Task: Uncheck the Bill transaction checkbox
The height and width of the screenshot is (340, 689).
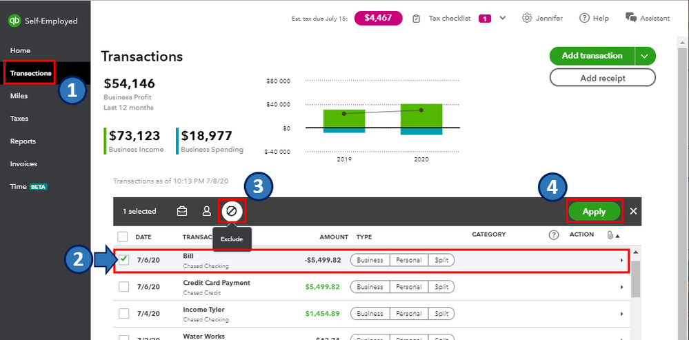Action: click(x=124, y=259)
